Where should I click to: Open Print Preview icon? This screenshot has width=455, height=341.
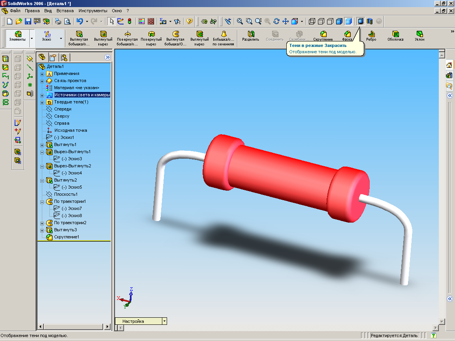[67, 21]
